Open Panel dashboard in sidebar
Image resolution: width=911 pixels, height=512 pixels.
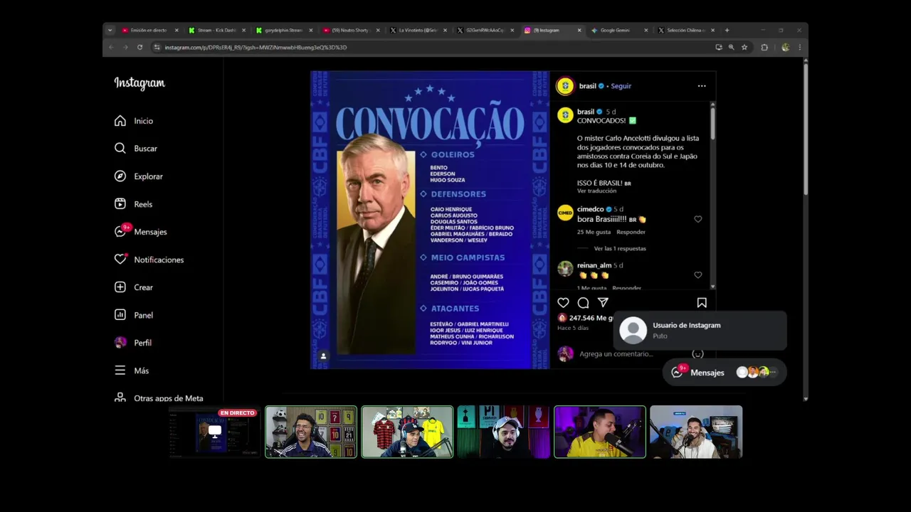[134, 315]
